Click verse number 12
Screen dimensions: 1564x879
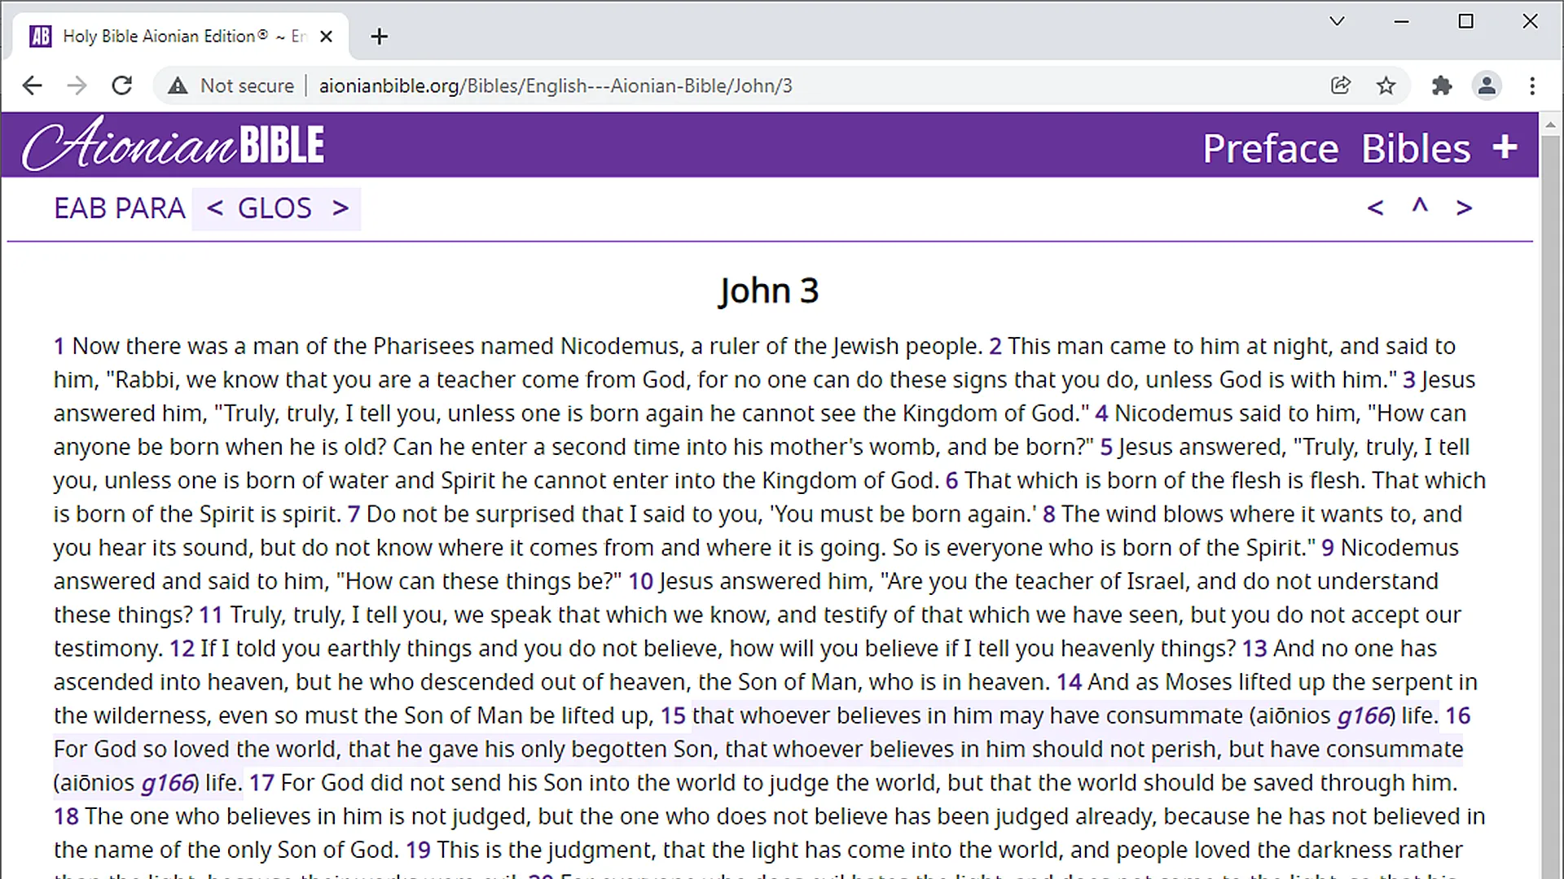coord(182,649)
